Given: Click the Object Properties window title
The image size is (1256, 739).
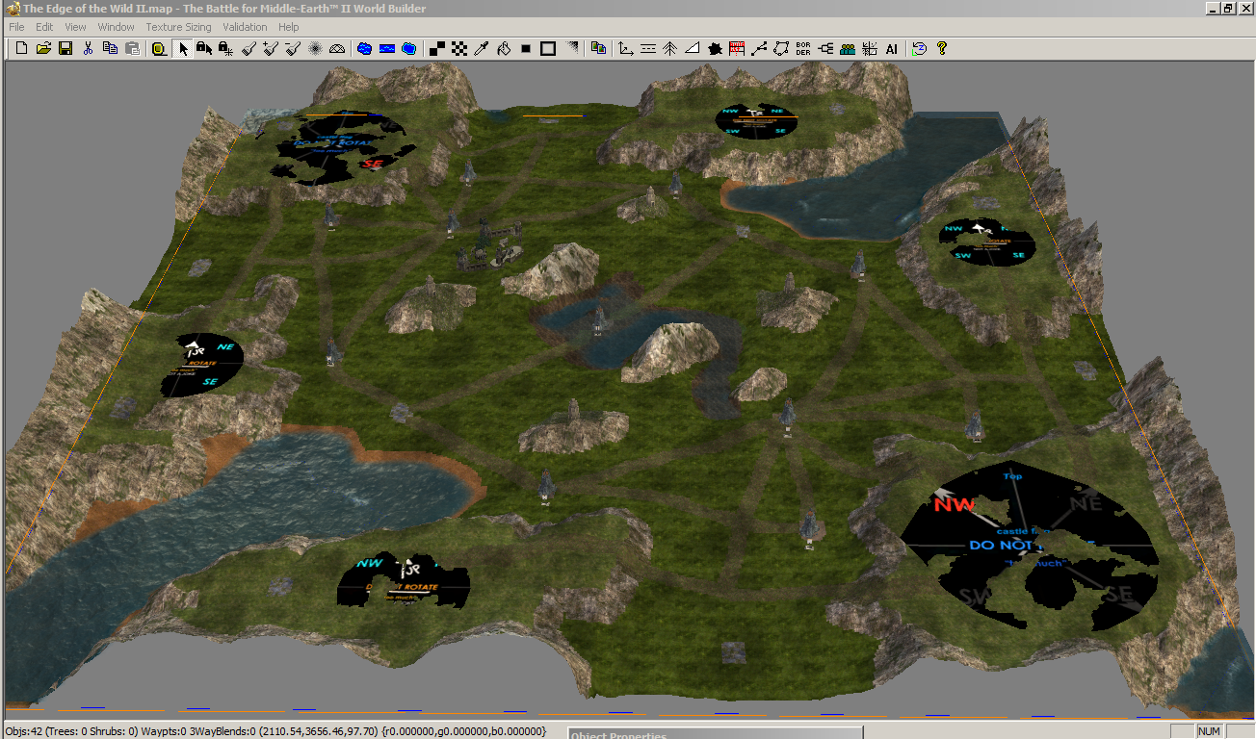Looking at the screenshot, I should (x=617, y=735).
